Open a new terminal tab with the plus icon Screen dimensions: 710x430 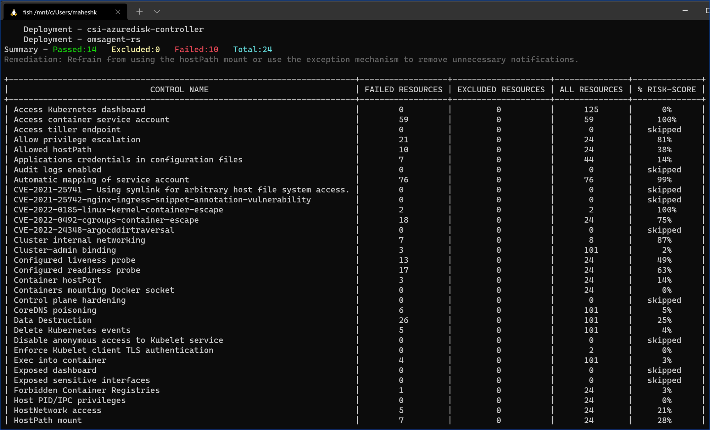click(x=140, y=11)
